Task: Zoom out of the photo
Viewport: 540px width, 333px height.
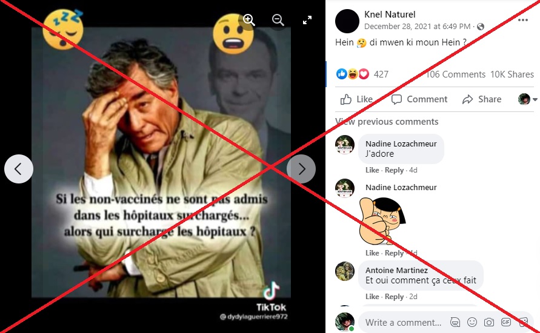Action: coord(278,20)
